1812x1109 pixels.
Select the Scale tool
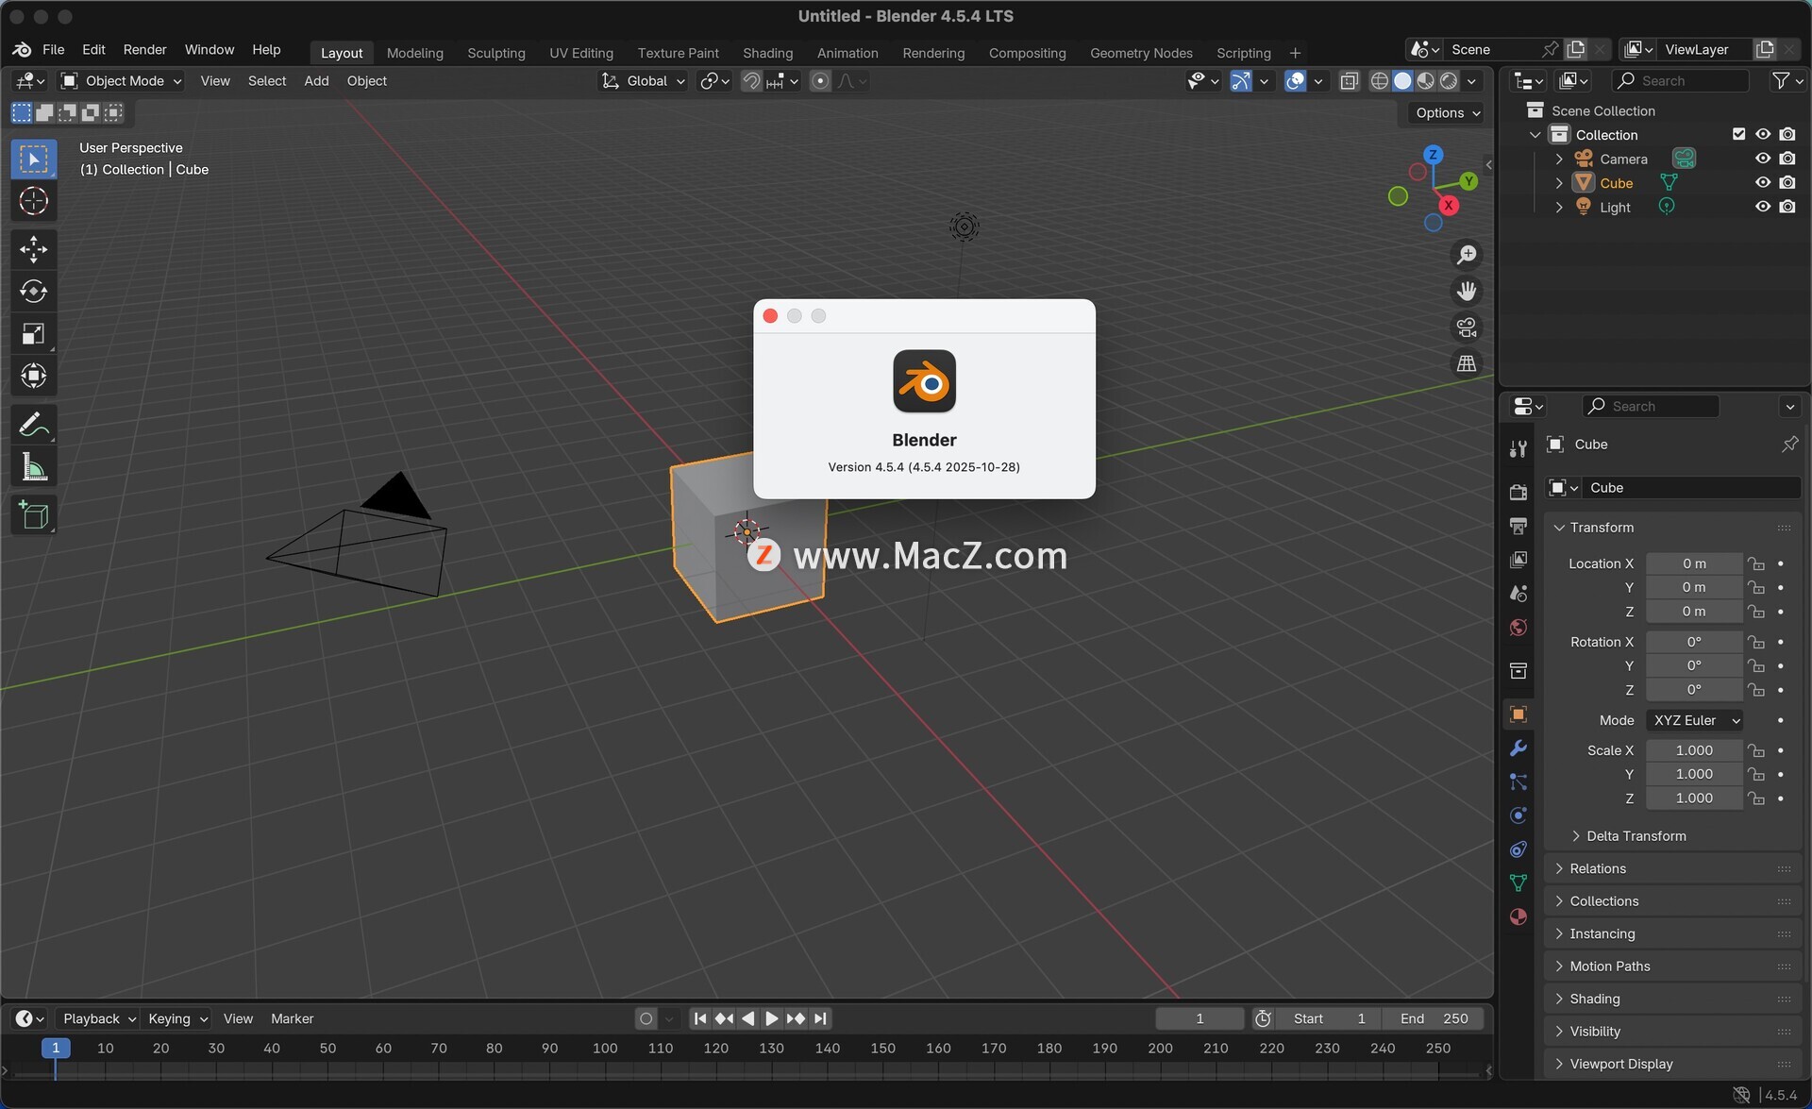(33, 334)
